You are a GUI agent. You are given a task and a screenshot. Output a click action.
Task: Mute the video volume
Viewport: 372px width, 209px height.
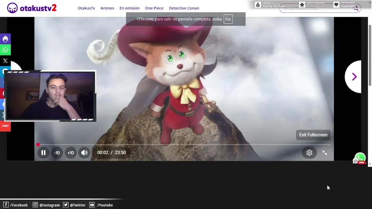pyautogui.click(x=84, y=153)
